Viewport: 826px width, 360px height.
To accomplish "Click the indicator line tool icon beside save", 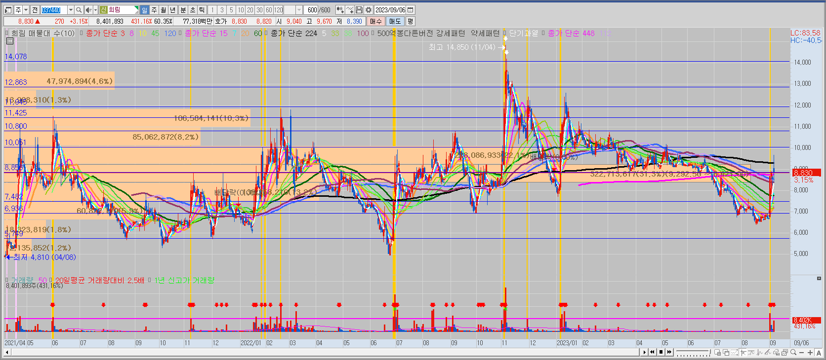I will 350,10.
